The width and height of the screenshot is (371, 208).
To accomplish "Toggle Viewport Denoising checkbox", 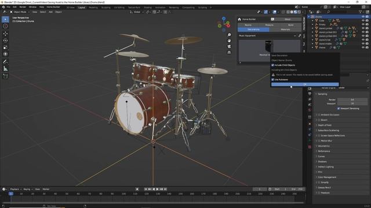I will click(339, 109).
